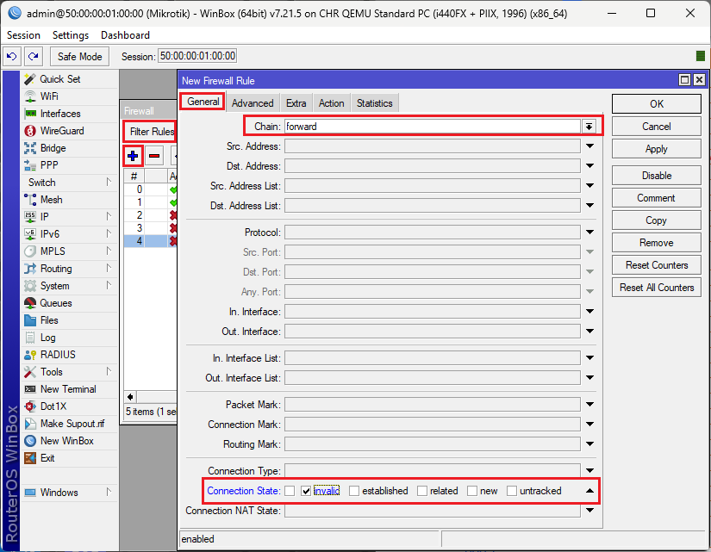
Task: Expand the Packet Mark field
Action: [x=590, y=404]
